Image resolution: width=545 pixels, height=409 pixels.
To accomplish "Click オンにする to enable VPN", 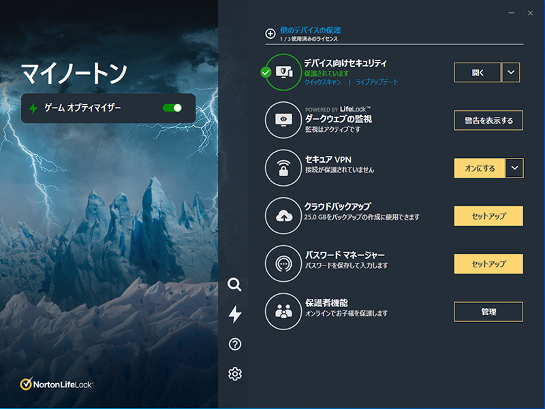I will coord(480,168).
